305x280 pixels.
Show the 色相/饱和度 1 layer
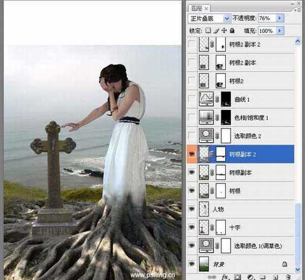click(x=192, y=117)
